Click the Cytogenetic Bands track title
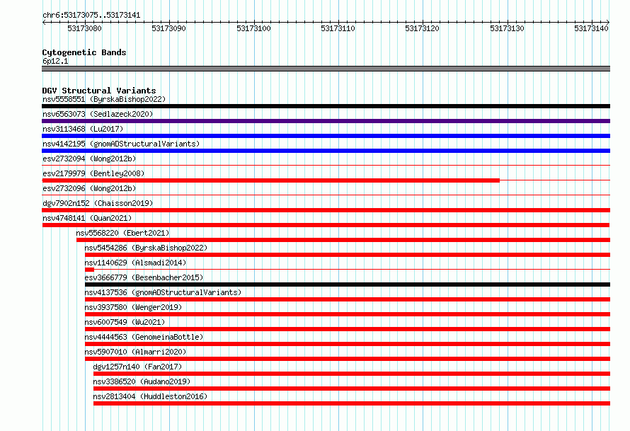630x431 pixels. coord(84,52)
